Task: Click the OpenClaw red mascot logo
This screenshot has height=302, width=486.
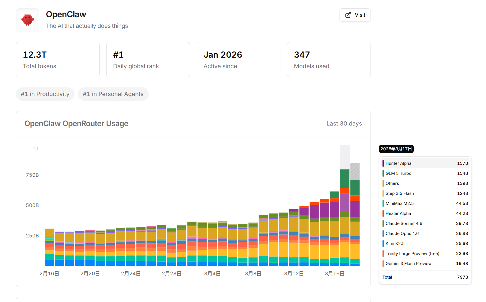Action: (28, 20)
